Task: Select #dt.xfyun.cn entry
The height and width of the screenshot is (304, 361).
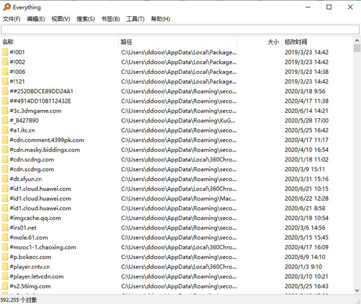Action: point(26,179)
